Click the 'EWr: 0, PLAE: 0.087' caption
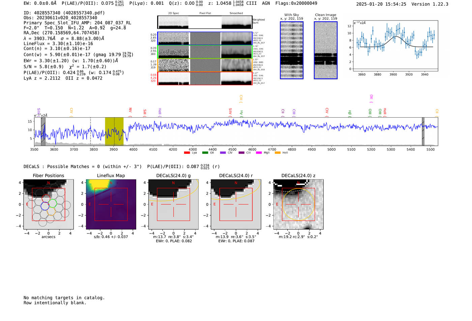 236,241
